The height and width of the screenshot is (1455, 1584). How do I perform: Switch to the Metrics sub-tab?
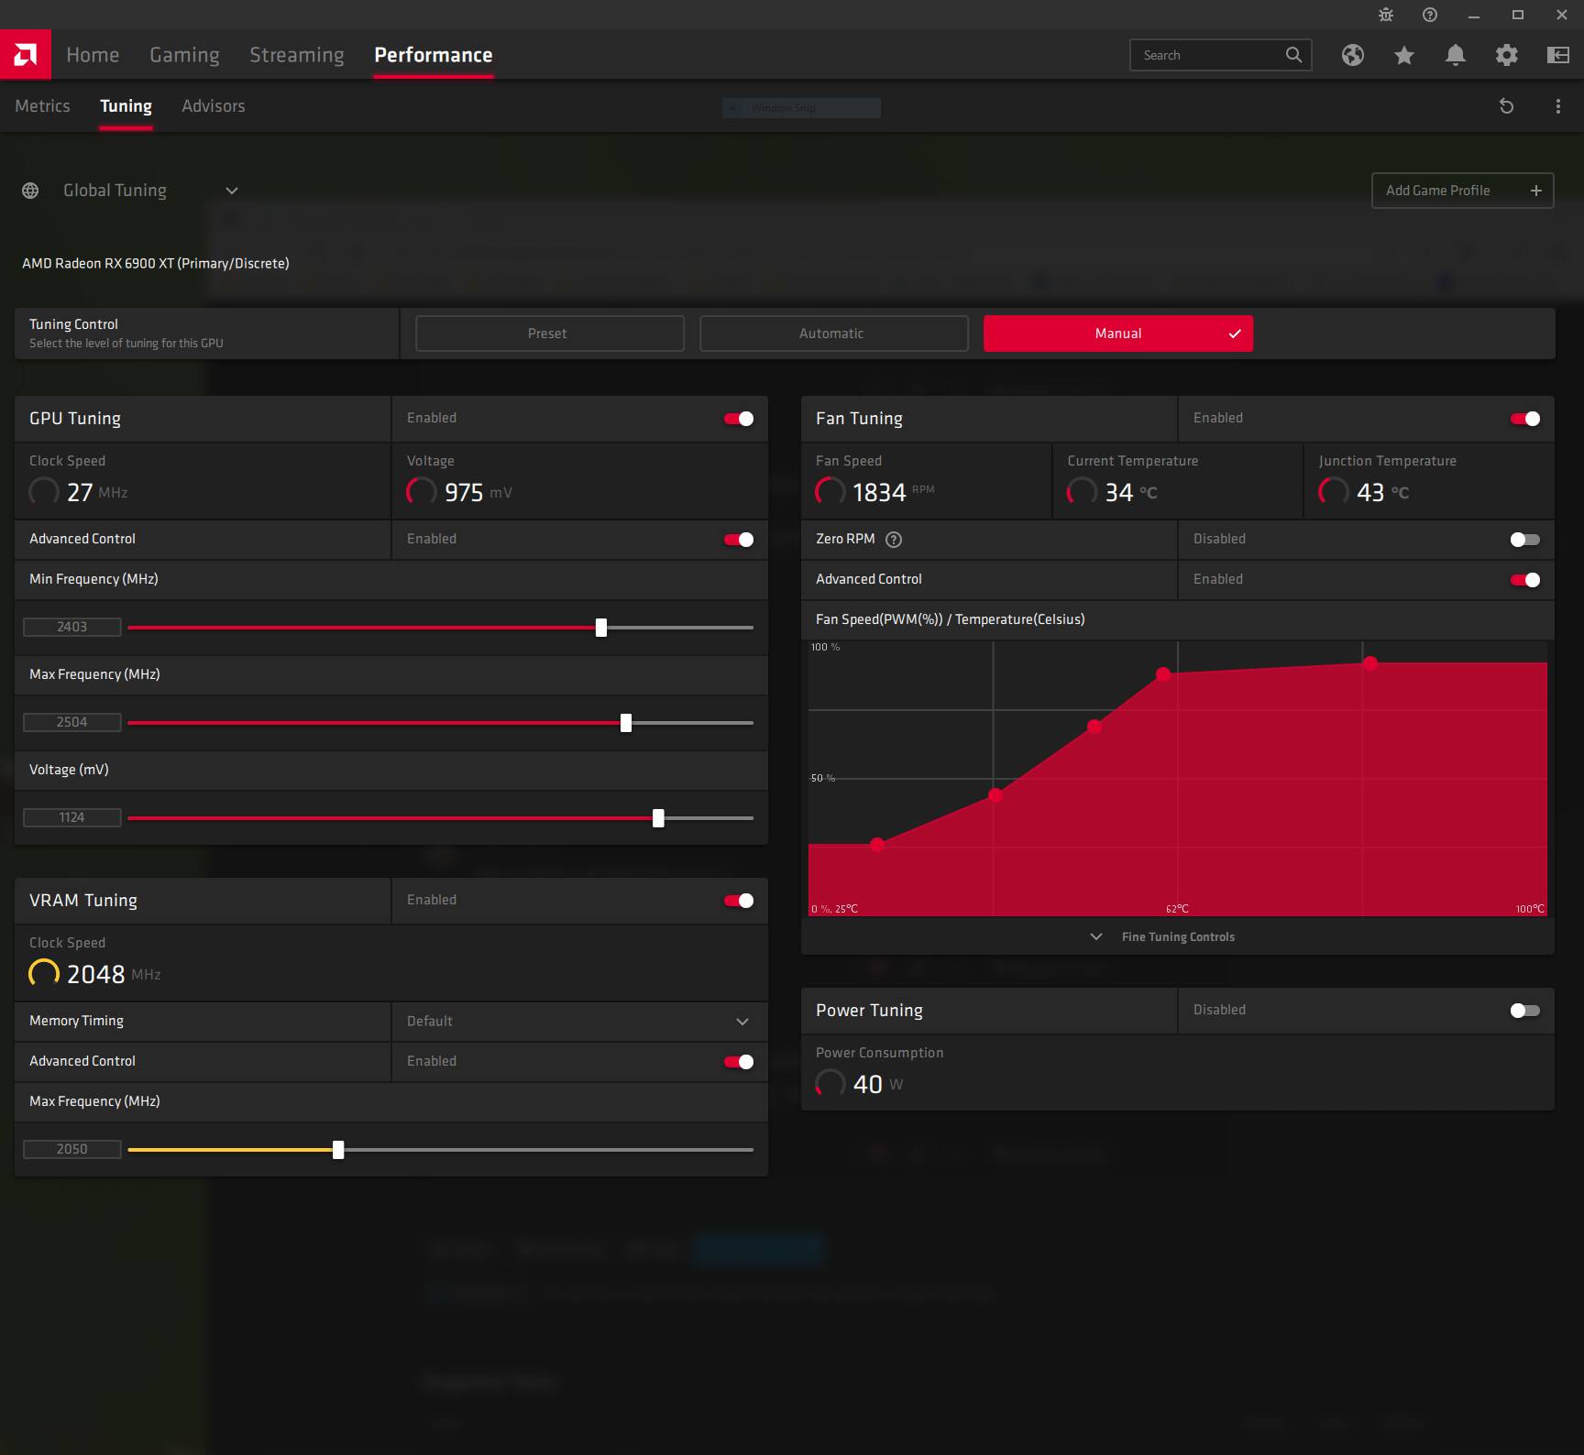(42, 106)
